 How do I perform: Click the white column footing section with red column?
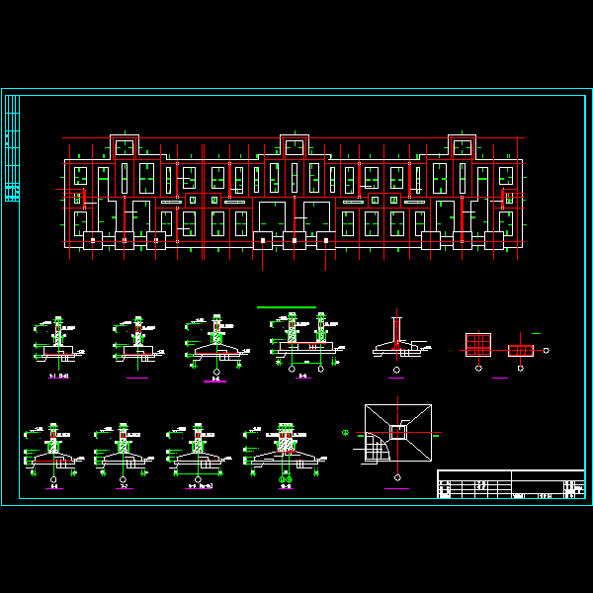coord(397,339)
